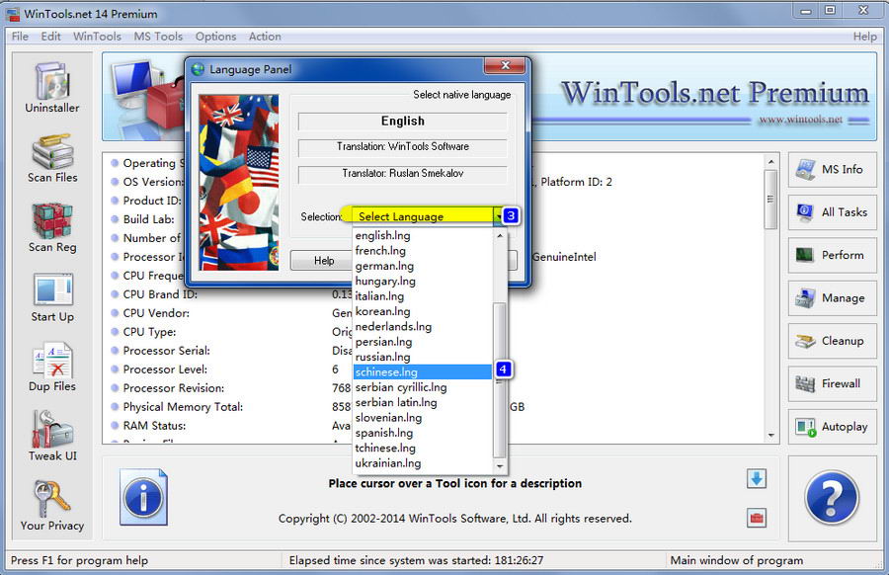The height and width of the screenshot is (575, 889).
Task: Choose serbian cyrillic.lng from language list
Action: [x=423, y=387]
